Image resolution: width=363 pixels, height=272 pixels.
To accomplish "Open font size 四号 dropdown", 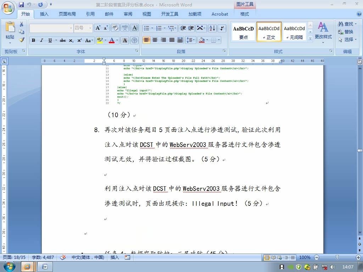I will (x=90, y=28).
